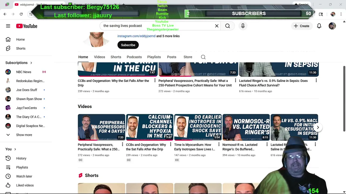
Task: Switch to the Posts tab
Action: pyautogui.click(x=171, y=57)
